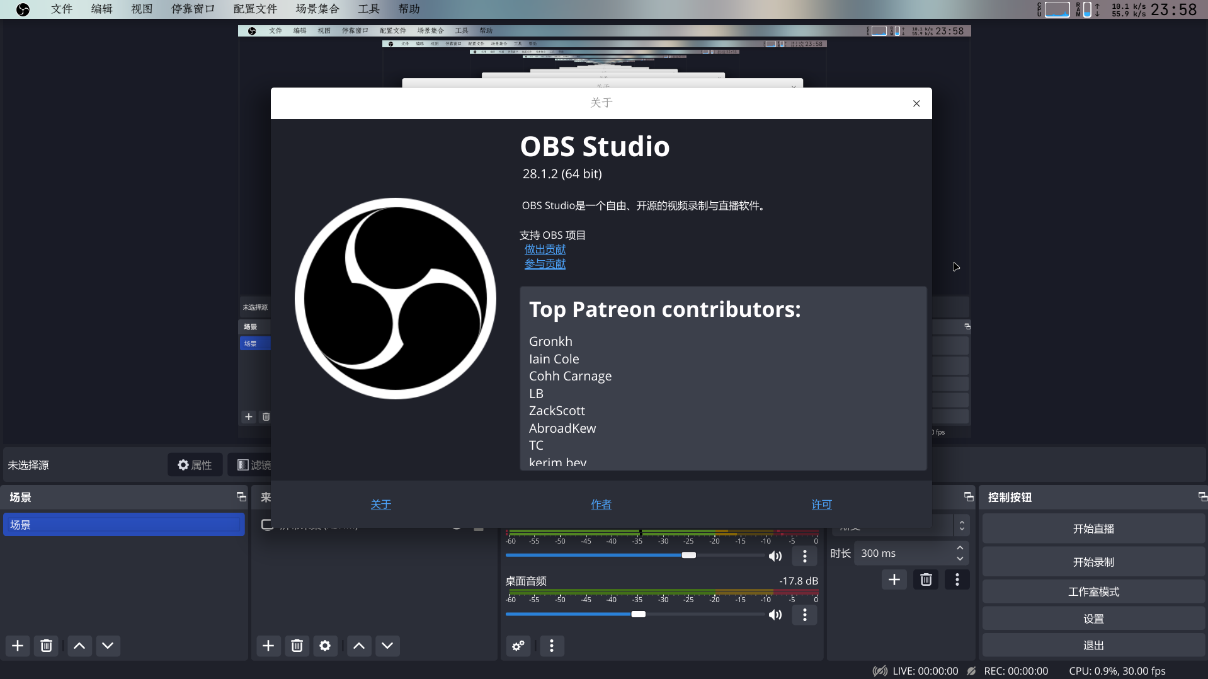Click the add scene plus icon

point(18,646)
